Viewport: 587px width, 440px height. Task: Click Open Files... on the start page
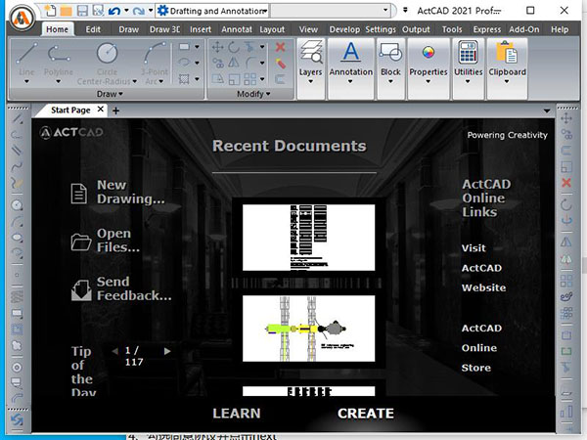point(106,241)
